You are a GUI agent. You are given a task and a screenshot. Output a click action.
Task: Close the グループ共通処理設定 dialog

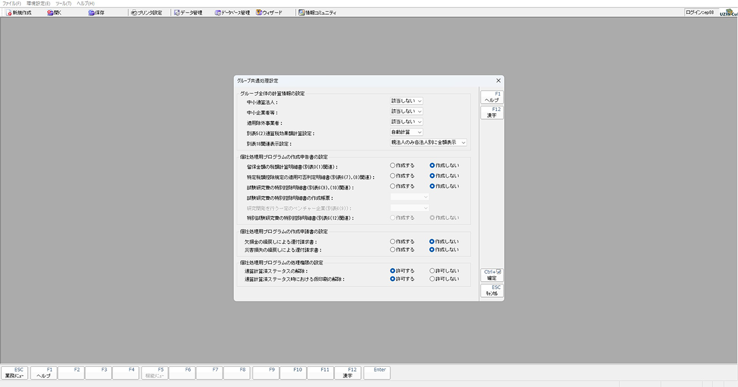(498, 81)
